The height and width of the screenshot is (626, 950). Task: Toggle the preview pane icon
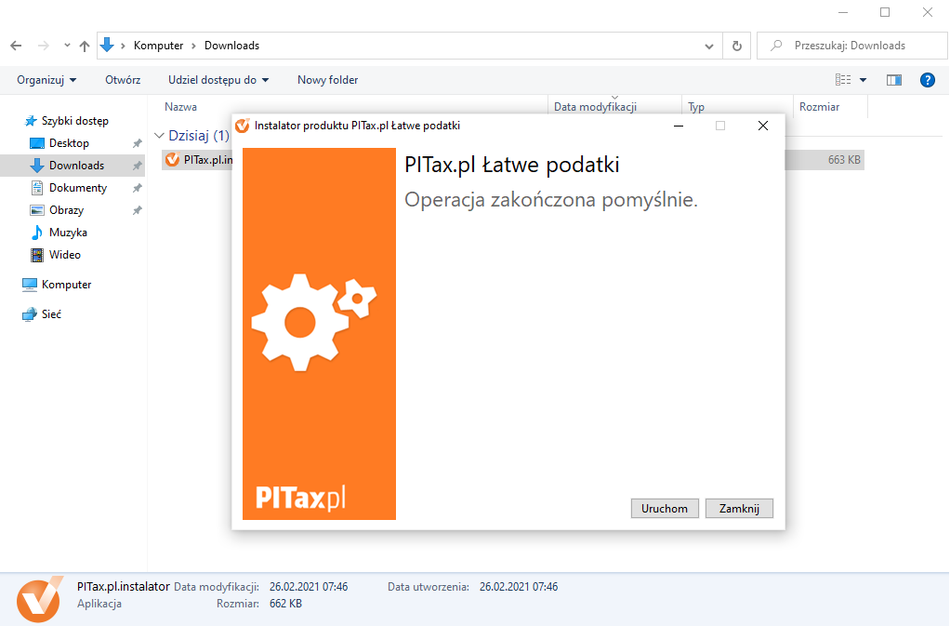click(894, 80)
